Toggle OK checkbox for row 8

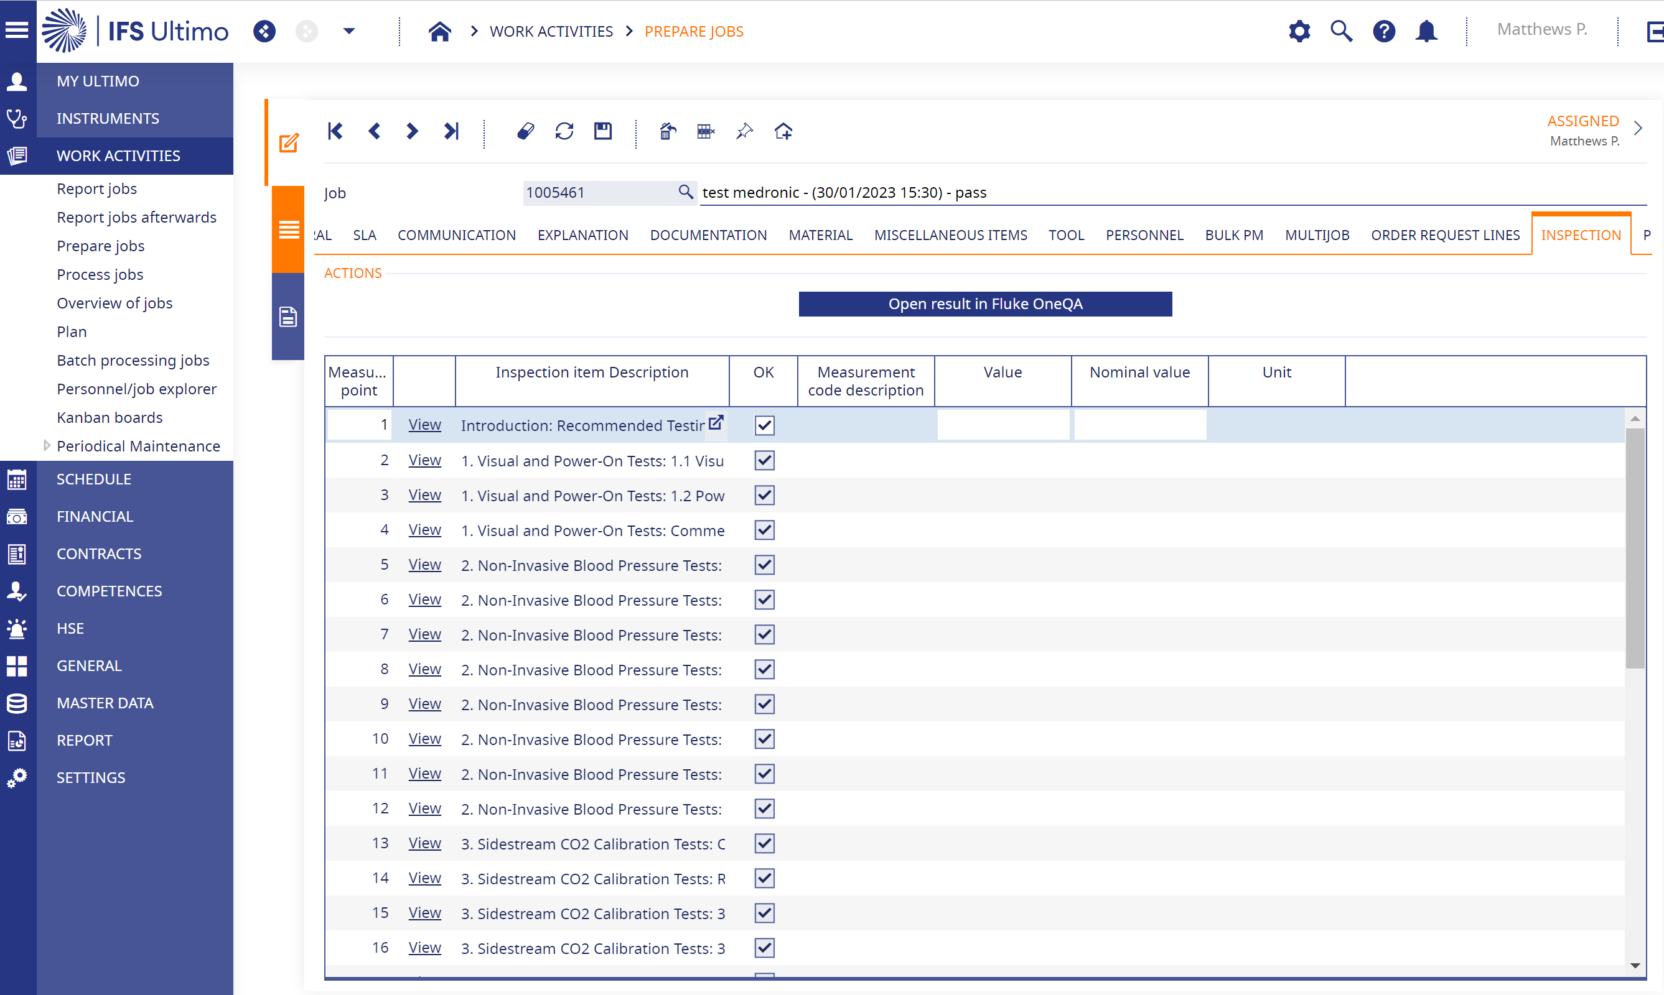click(x=764, y=669)
